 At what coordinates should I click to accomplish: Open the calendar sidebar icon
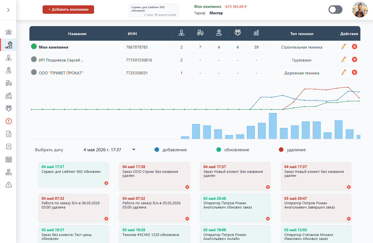pyautogui.click(x=9, y=159)
